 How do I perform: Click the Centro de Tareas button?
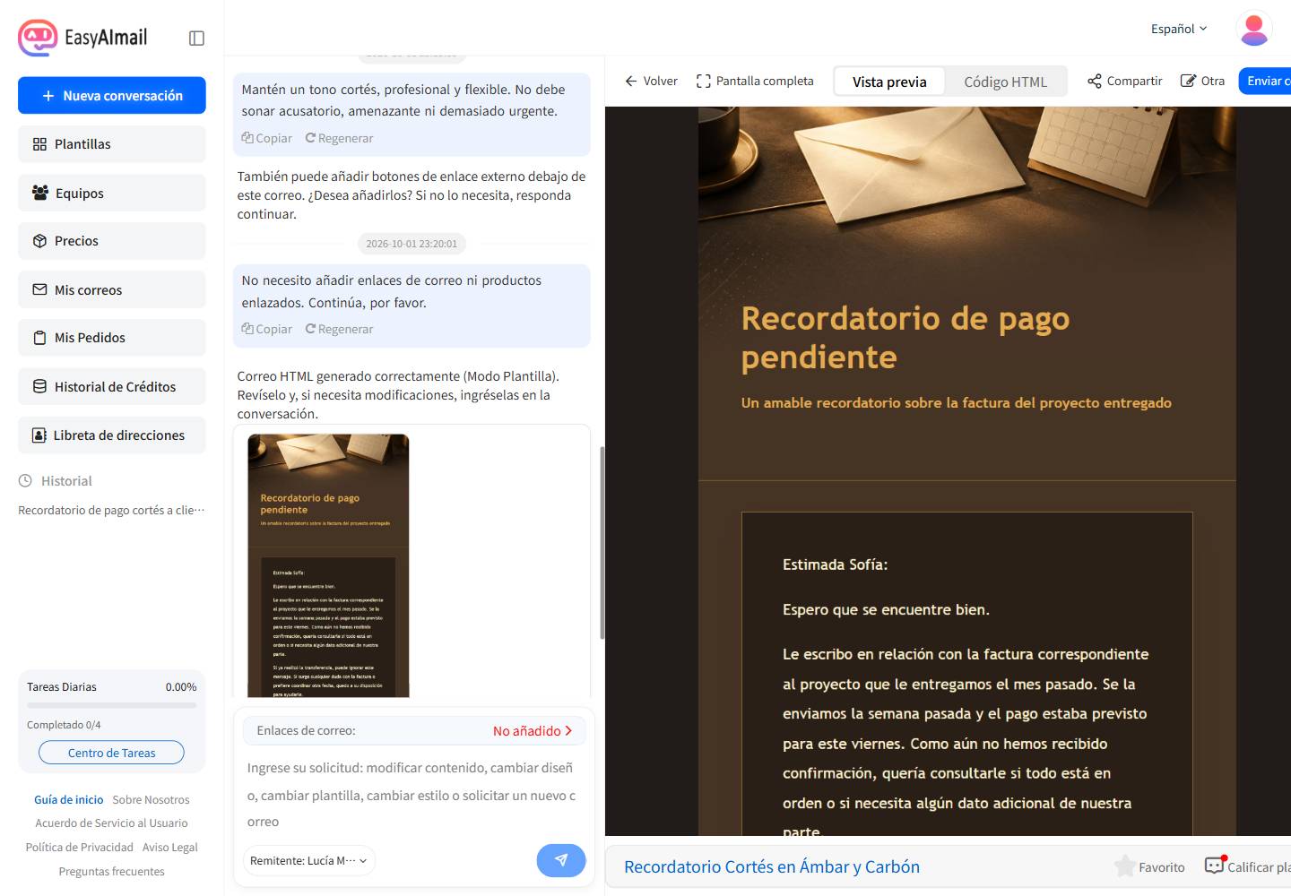(112, 753)
